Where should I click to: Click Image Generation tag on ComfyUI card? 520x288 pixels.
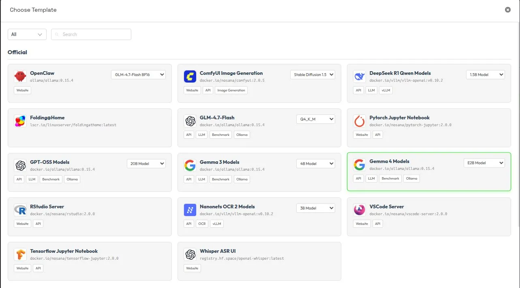(231, 90)
